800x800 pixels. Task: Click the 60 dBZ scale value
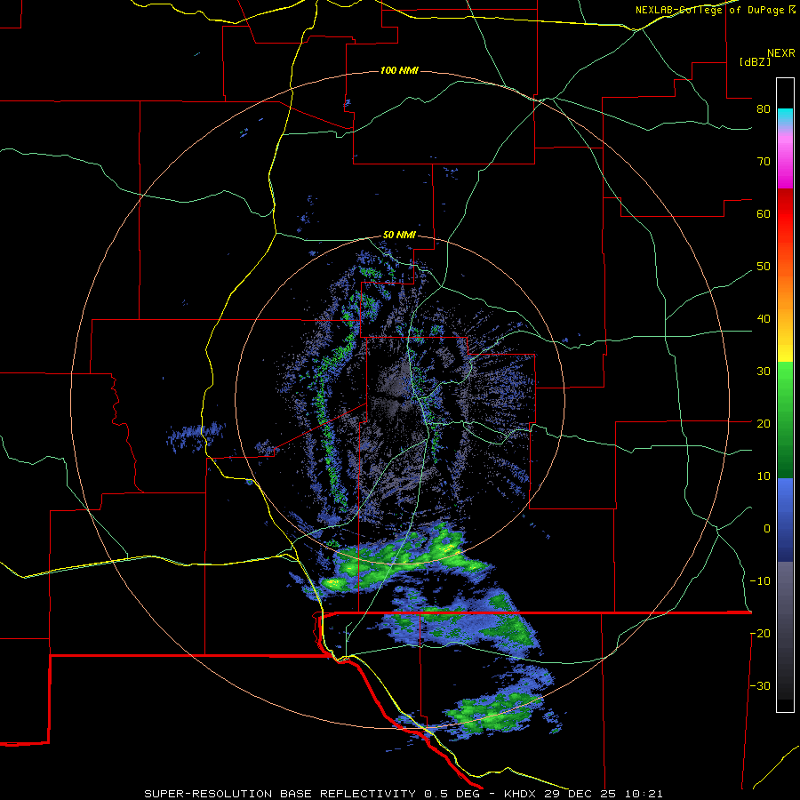pyautogui.click(x=764, y=213)
